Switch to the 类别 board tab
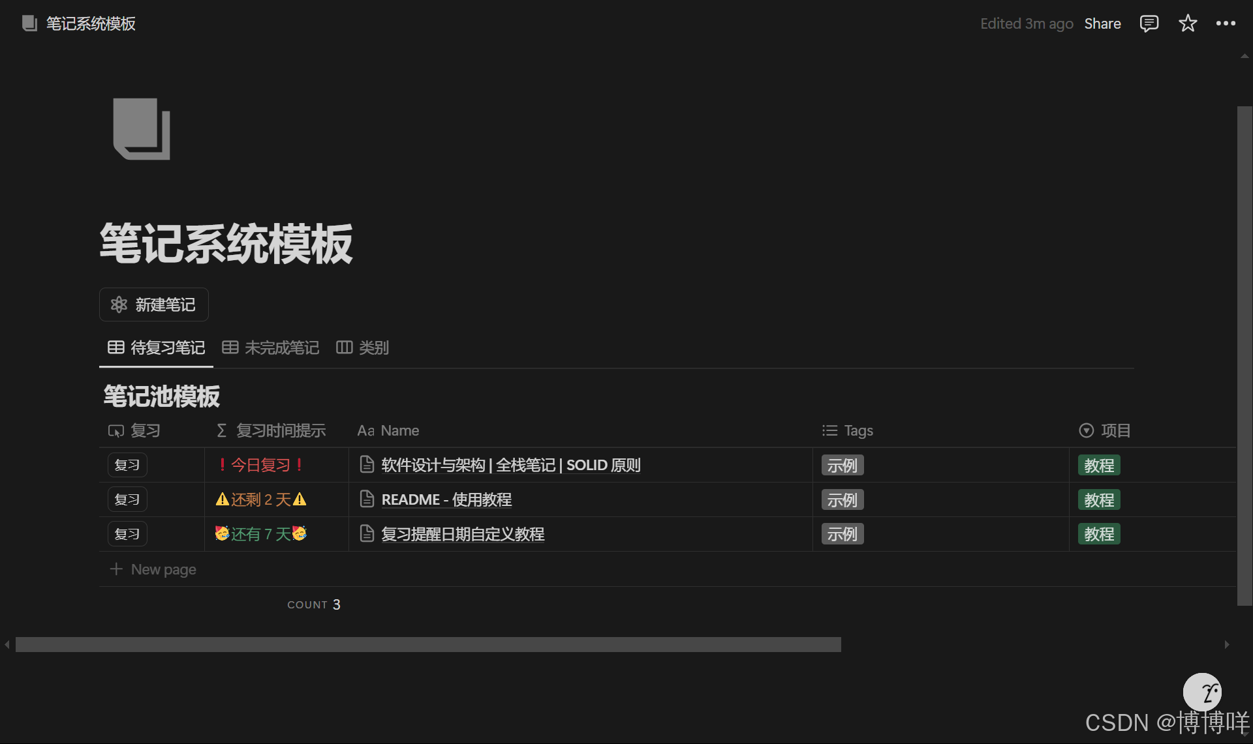Image resolution: width=1253 pixels, height=744 pixels. click(x=363, y=348)
